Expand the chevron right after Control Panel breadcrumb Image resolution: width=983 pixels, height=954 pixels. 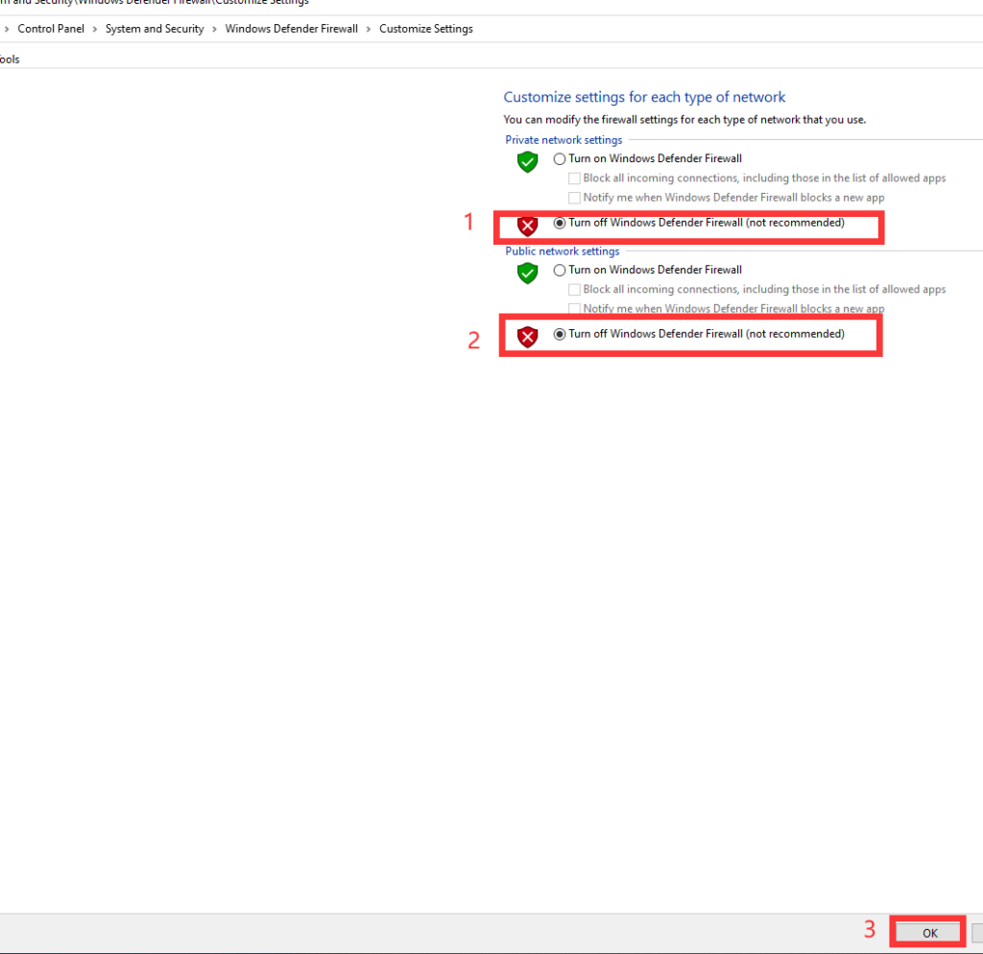click(95, 29)
